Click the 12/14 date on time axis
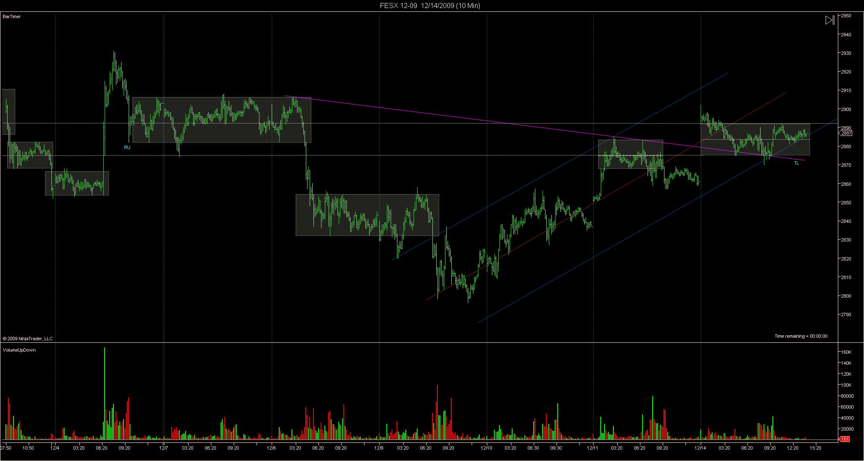Screen dimensions: 864x461 (x=701, y=447)
